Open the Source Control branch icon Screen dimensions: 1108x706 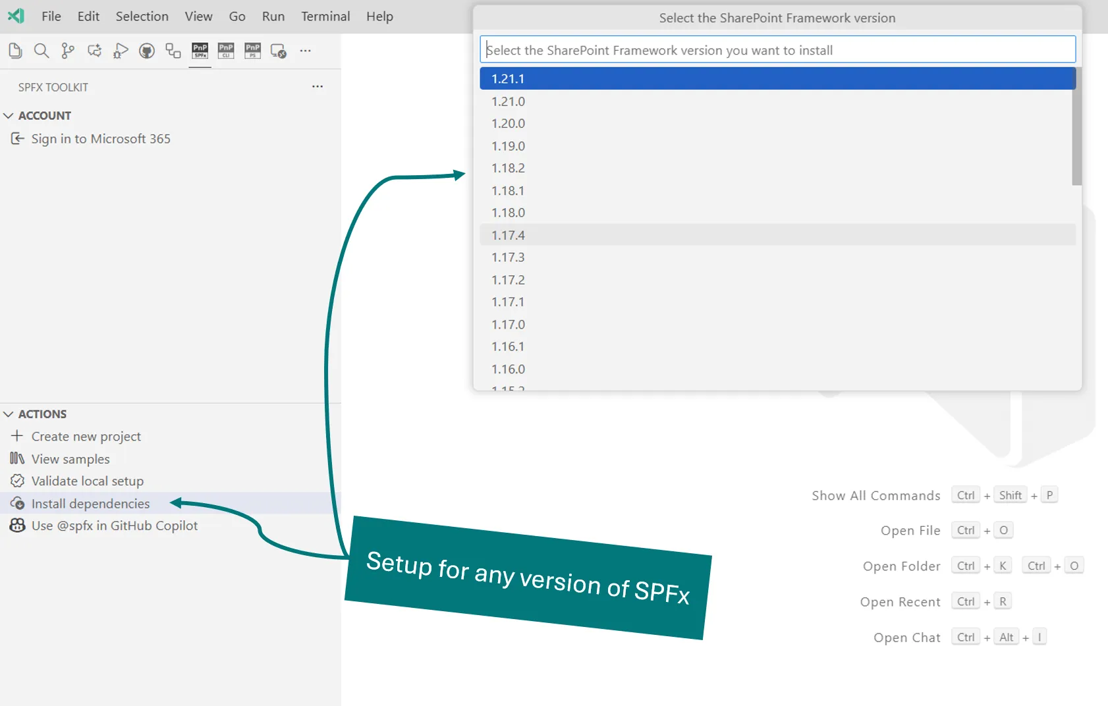click(x=68, y=51)
